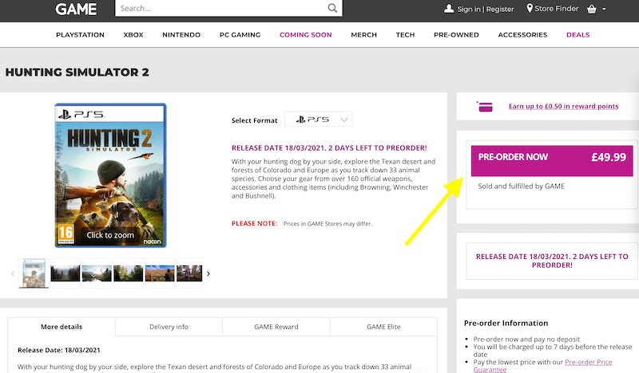Open the Xbox menu
Viewport: 639px width, 373px height.
(x=133, y=35)
